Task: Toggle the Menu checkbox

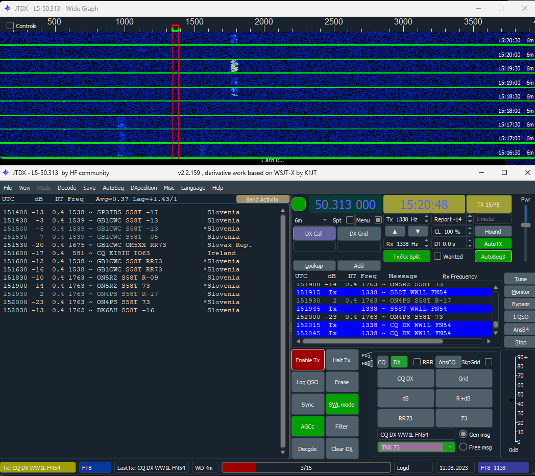Action: tap(378, 220)
